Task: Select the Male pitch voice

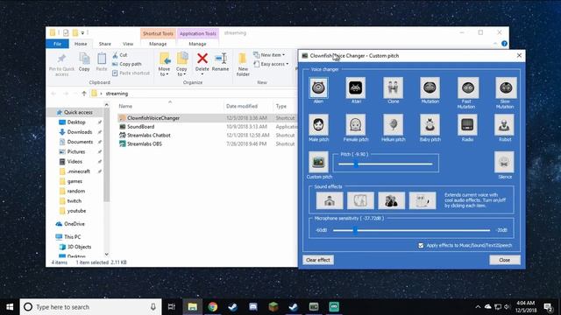Action: (x=318, y=125)
